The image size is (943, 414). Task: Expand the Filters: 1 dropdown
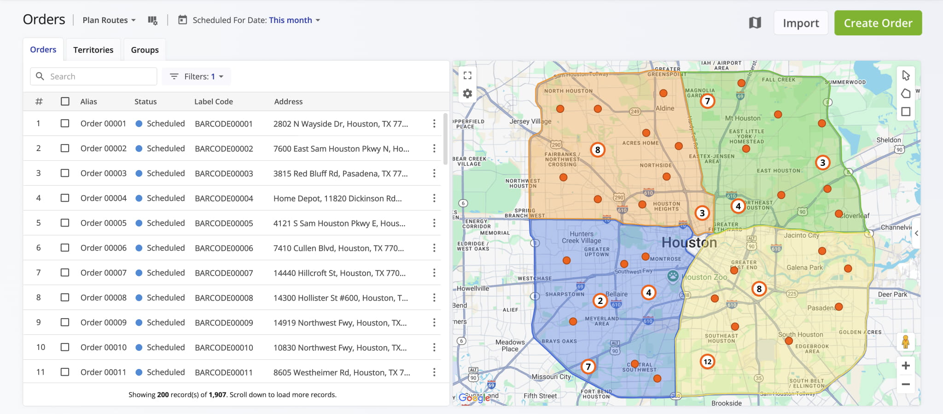coord(197,76)
